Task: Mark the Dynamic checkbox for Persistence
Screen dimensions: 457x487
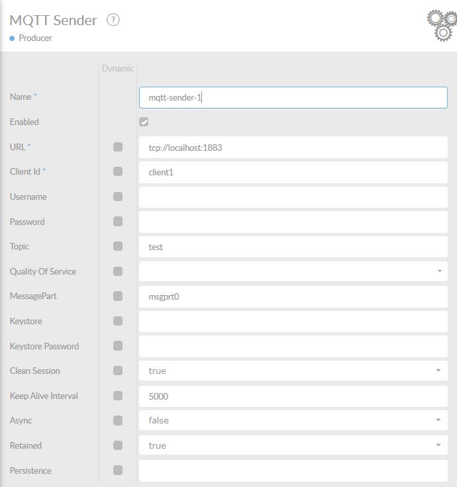Action: point(118,470)
